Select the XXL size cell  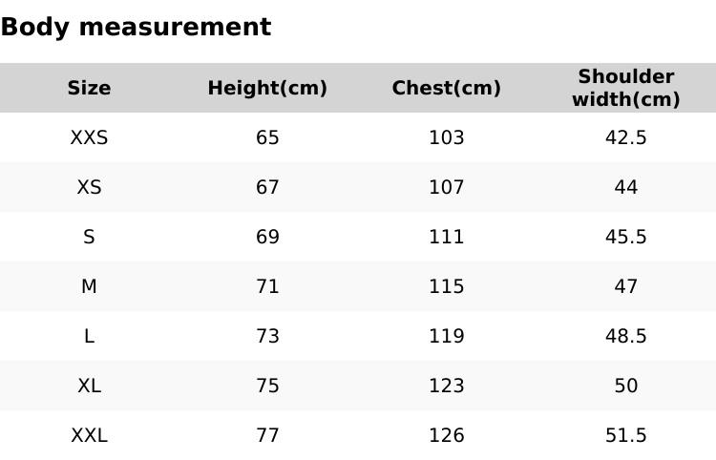pyautogui.click(x=89, y=435)
